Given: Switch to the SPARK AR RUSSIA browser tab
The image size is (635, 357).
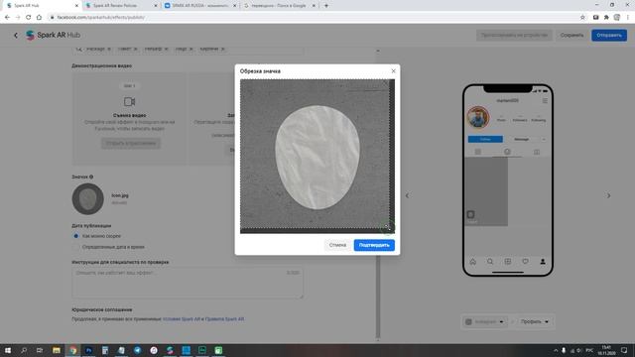Looking at the screenshot, I should coord(199,6).
